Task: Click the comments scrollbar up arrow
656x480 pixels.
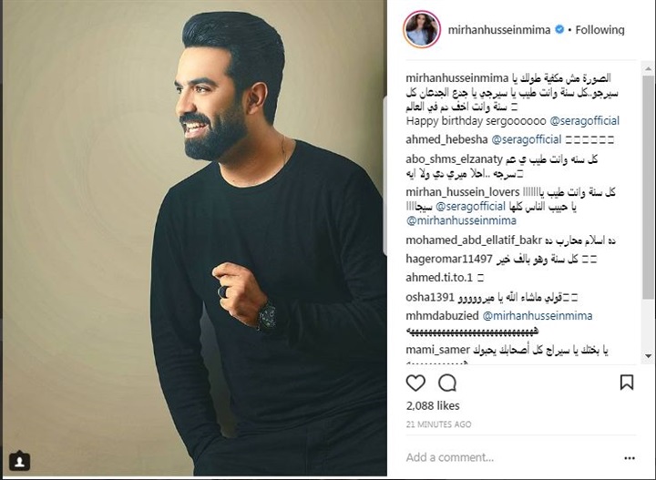Action: pos(648,68)
